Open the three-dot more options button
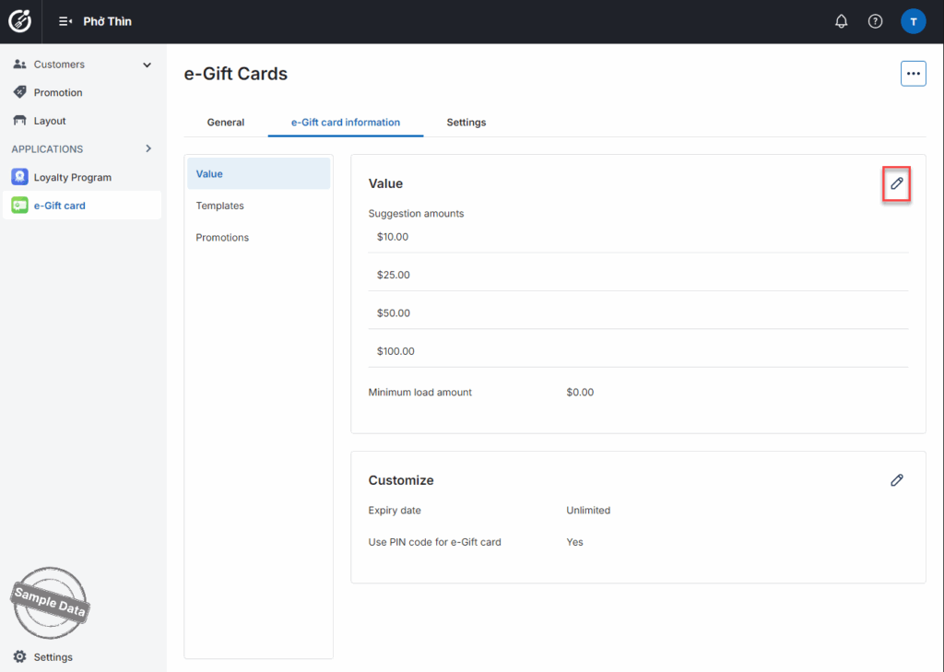Screen dimensions: 944x672 (913, 74)
